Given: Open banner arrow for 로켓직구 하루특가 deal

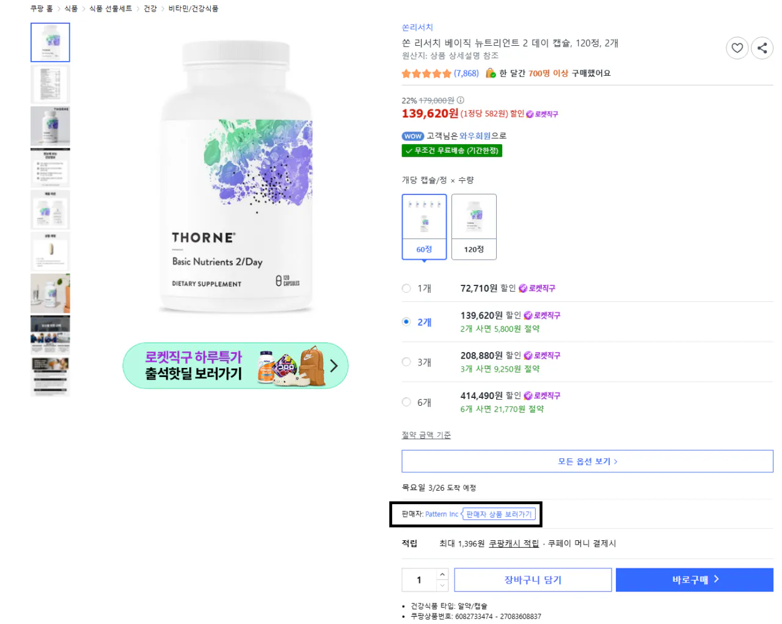Looking at the screenshot, I should pos(333,365).
